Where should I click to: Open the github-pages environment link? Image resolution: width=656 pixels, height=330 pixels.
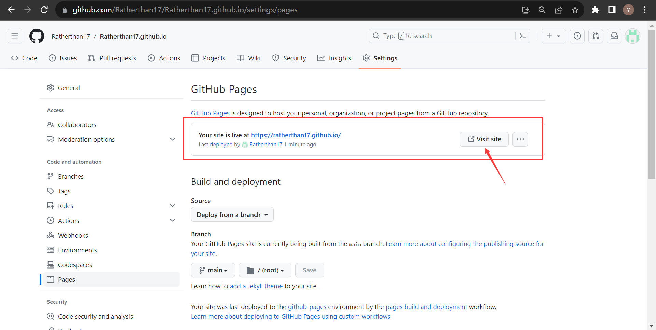(307, 307)
